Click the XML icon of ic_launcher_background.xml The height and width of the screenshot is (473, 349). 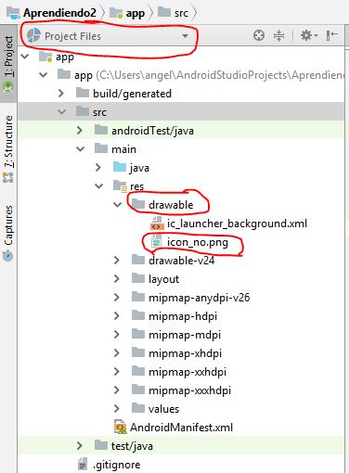157,224
